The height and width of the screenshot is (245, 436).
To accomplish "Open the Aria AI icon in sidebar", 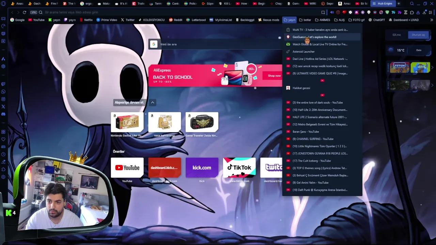I will coord(3,59).
